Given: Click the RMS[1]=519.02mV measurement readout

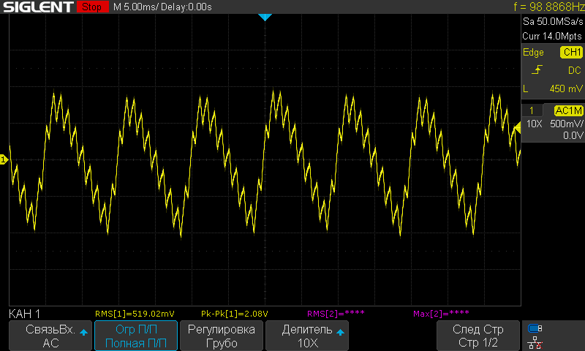Looking at the screenshot, I should pos(135,314).
